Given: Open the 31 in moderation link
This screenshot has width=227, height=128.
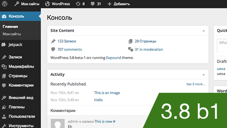Looking at the screenshot, I should tap(149, 49).
